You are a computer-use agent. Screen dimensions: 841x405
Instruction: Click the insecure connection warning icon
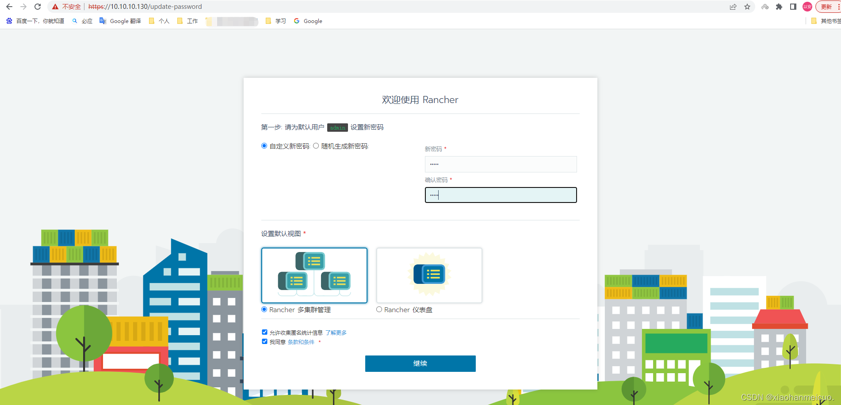(55, 7)
